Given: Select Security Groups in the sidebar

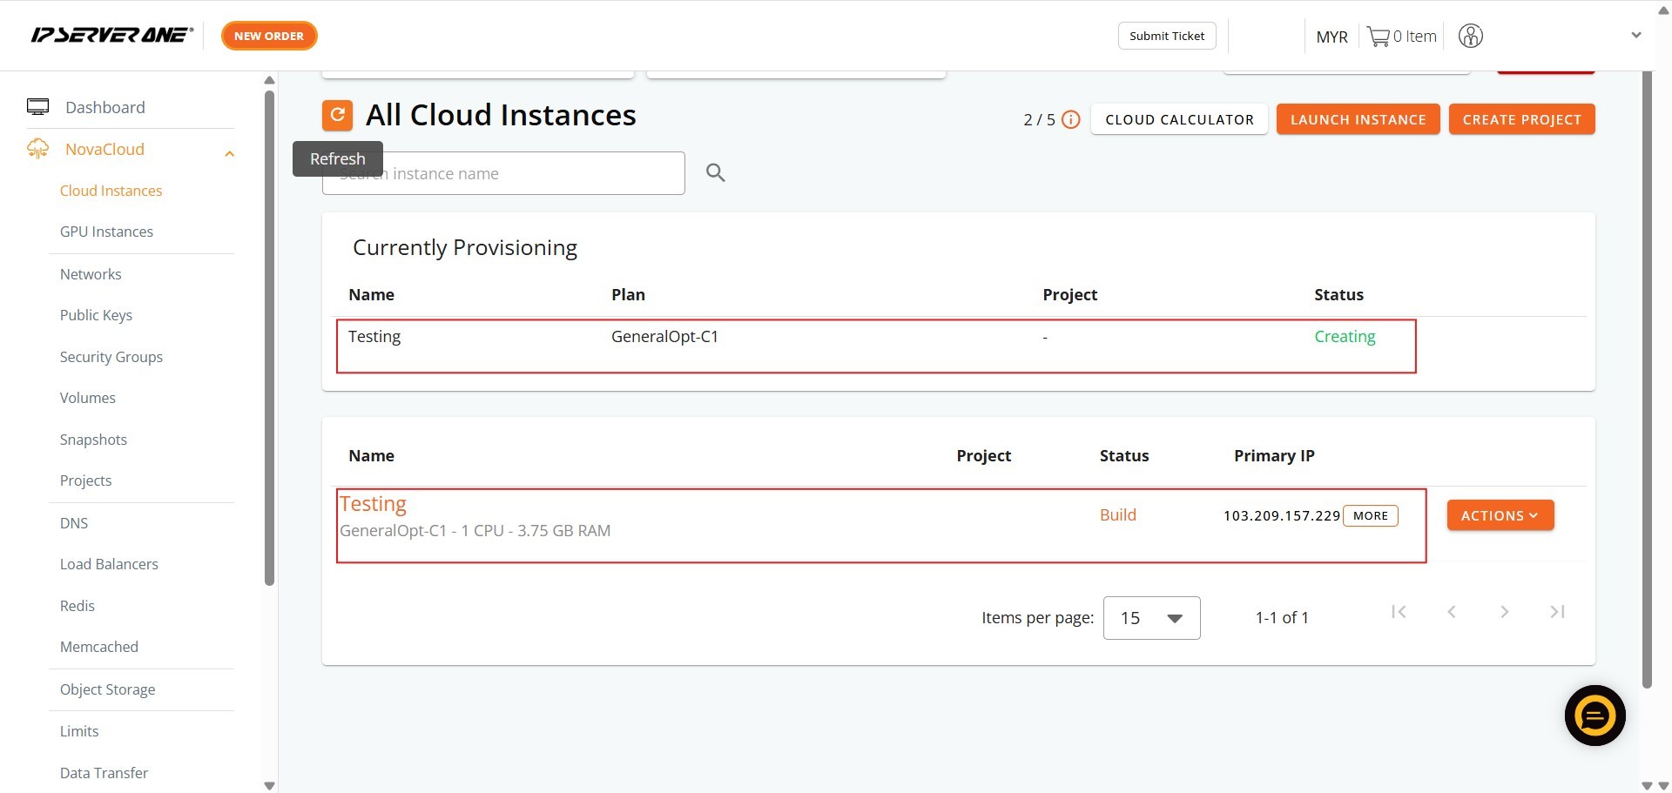Looking at the screenshot, I should click(111, 357).
